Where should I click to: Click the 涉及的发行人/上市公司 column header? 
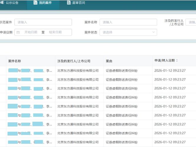click(x=74, y=61)
